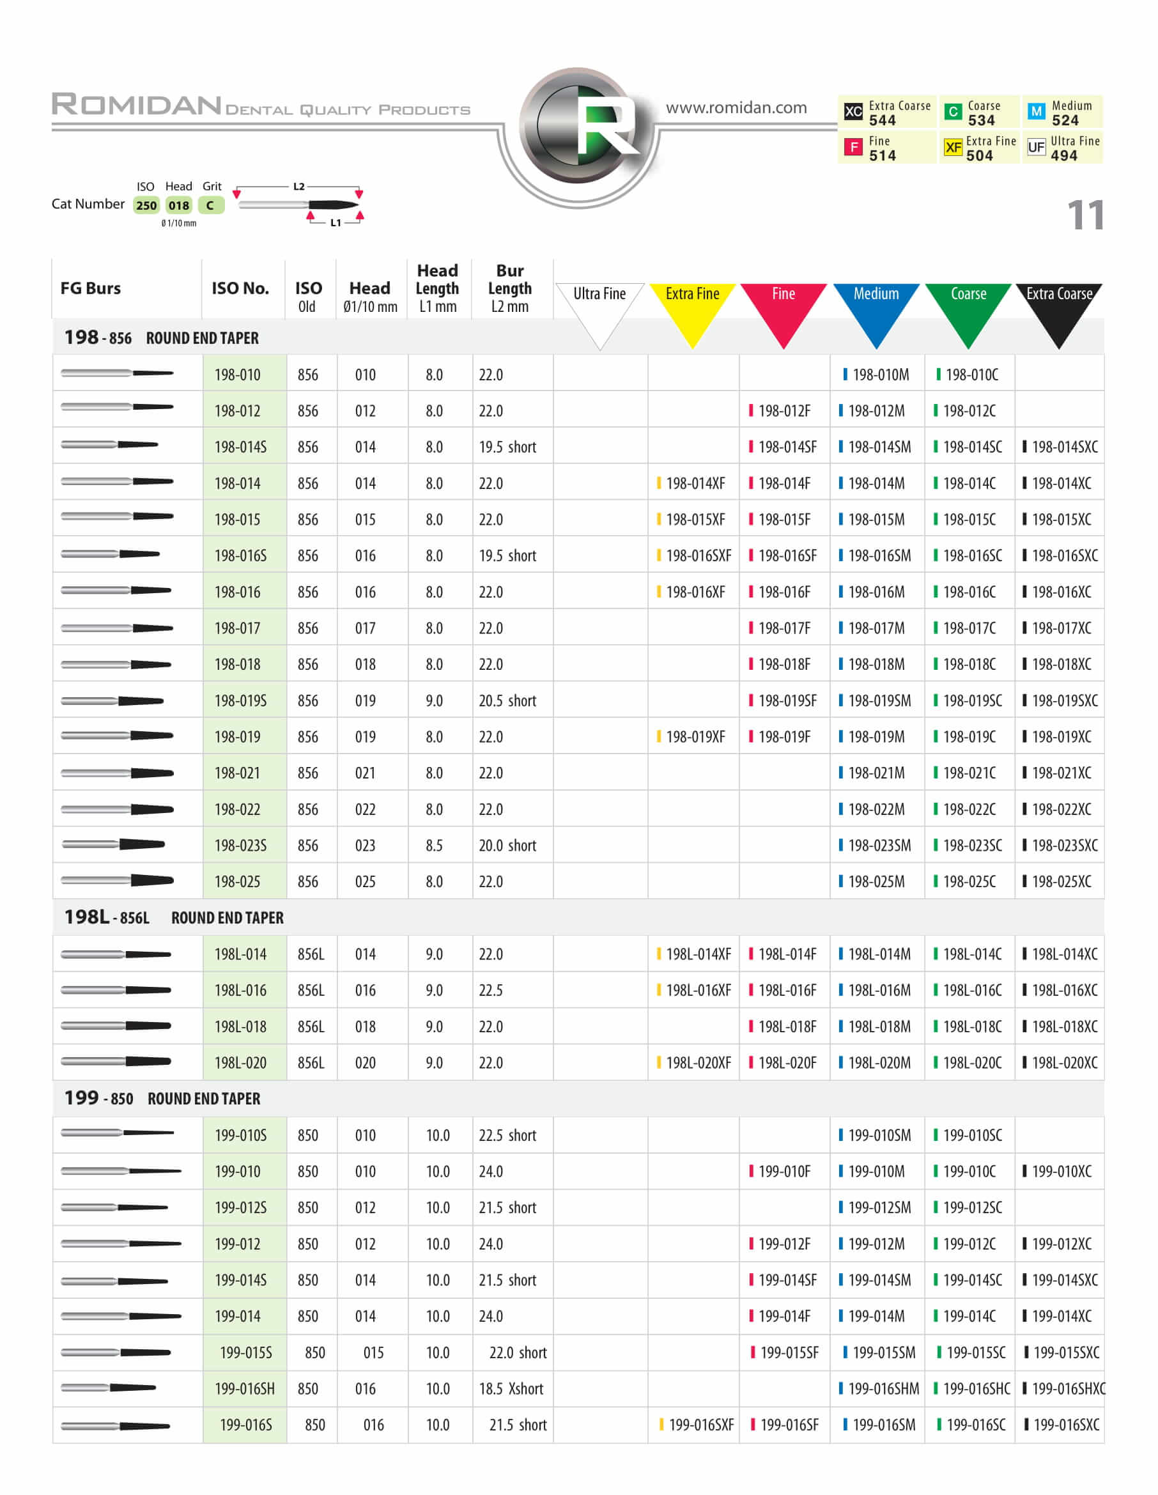This screenshot has height=1495, width=1158.
Task: Click the bur image in row 199-012S
Action: click(114, 1207)
